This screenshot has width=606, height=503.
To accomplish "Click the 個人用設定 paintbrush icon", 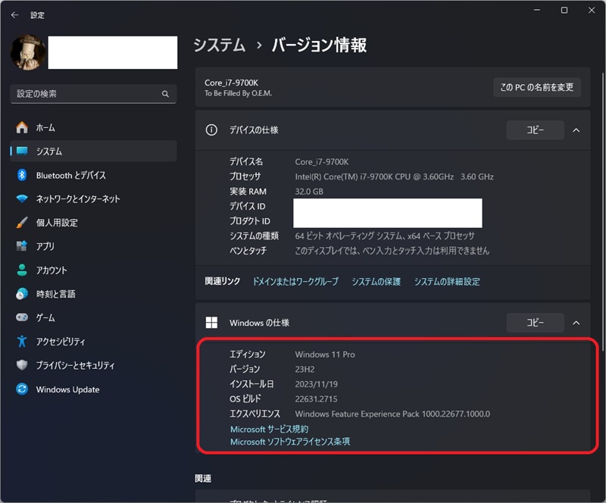I will [x=22, y=222].
